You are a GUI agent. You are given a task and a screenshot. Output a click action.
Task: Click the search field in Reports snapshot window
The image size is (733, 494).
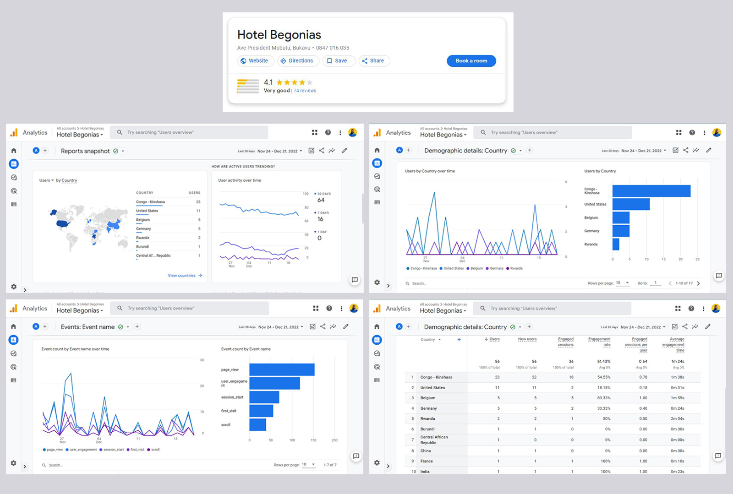pos(189,132)
